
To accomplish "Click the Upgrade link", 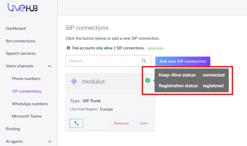I will click(155, 48).
